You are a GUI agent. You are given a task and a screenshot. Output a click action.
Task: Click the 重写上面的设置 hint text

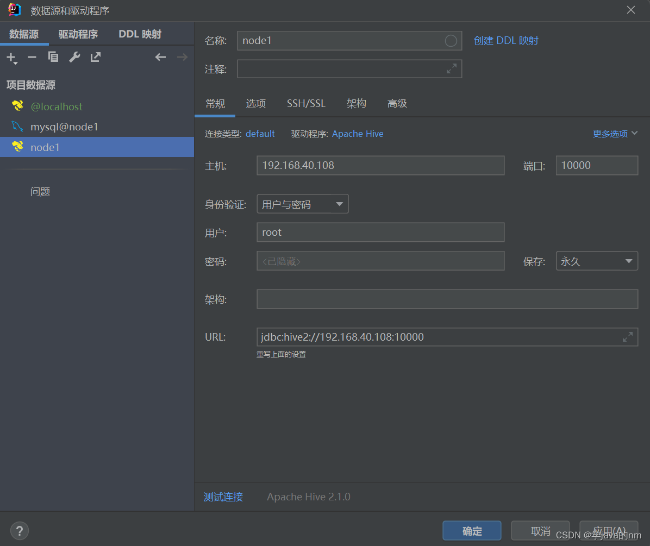(x=281, y=354)
